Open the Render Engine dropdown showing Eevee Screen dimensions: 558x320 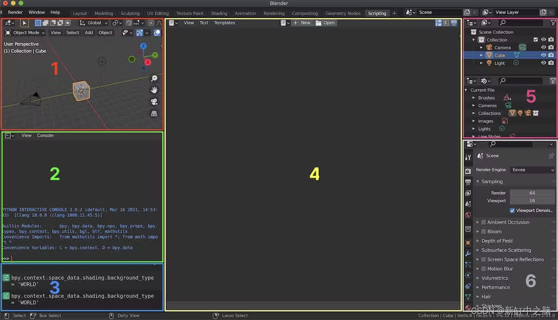click(531, 170)
